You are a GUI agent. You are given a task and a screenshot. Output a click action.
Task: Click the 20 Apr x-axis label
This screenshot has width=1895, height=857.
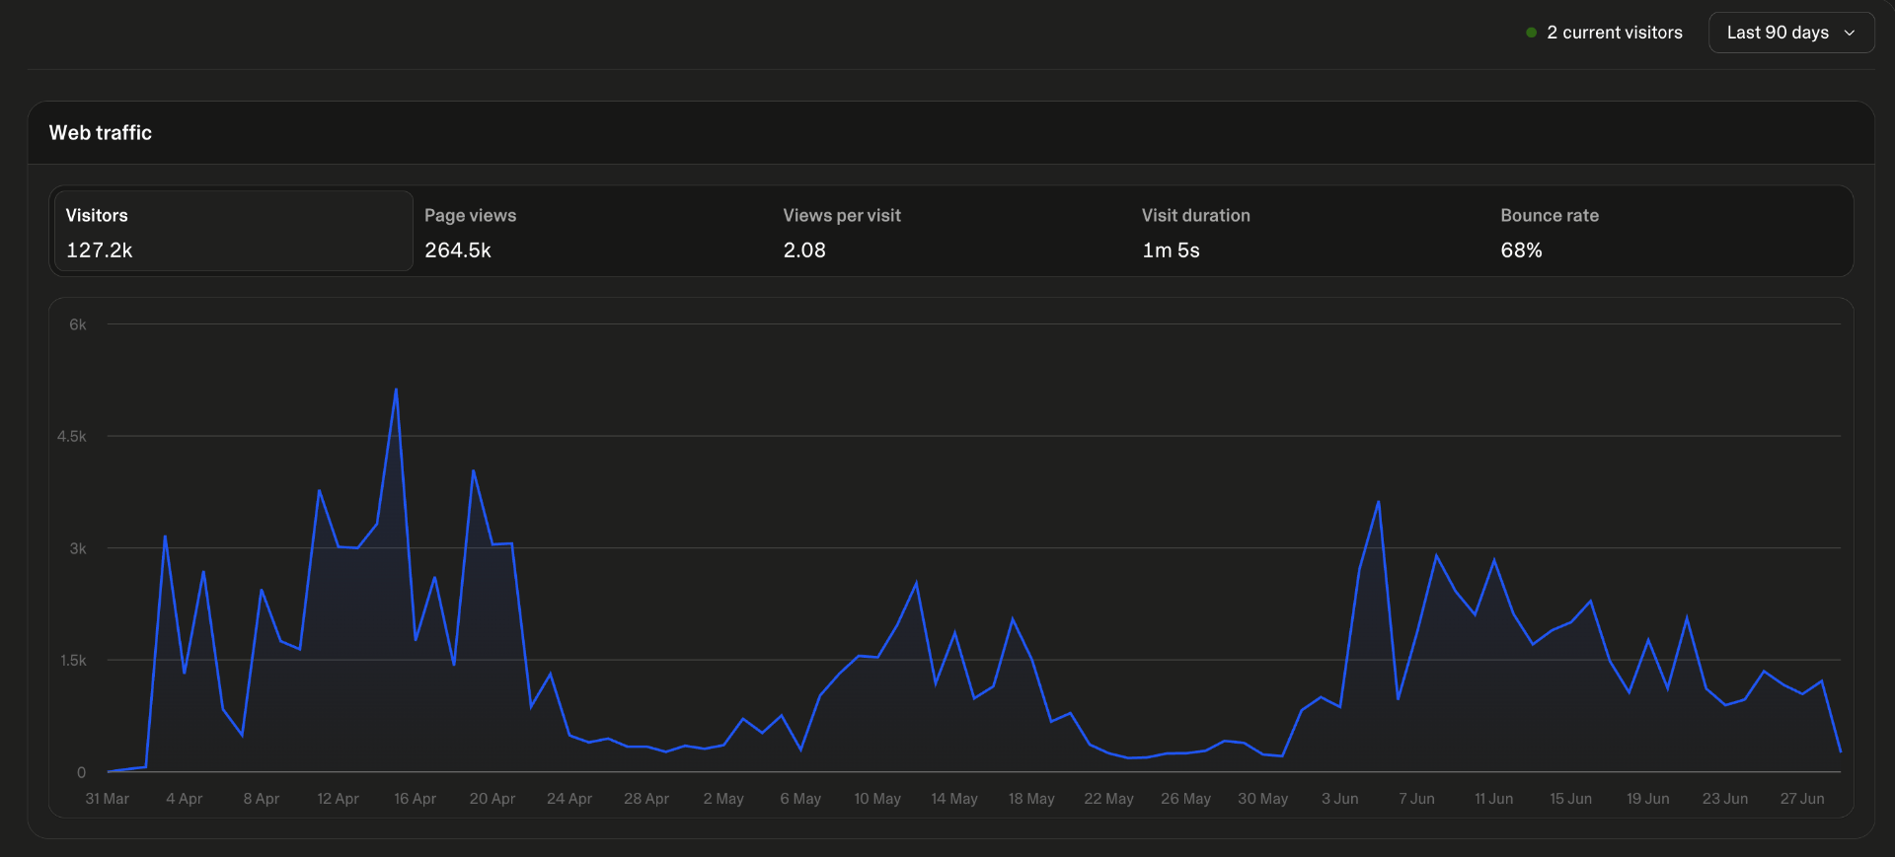pos(493,799)
